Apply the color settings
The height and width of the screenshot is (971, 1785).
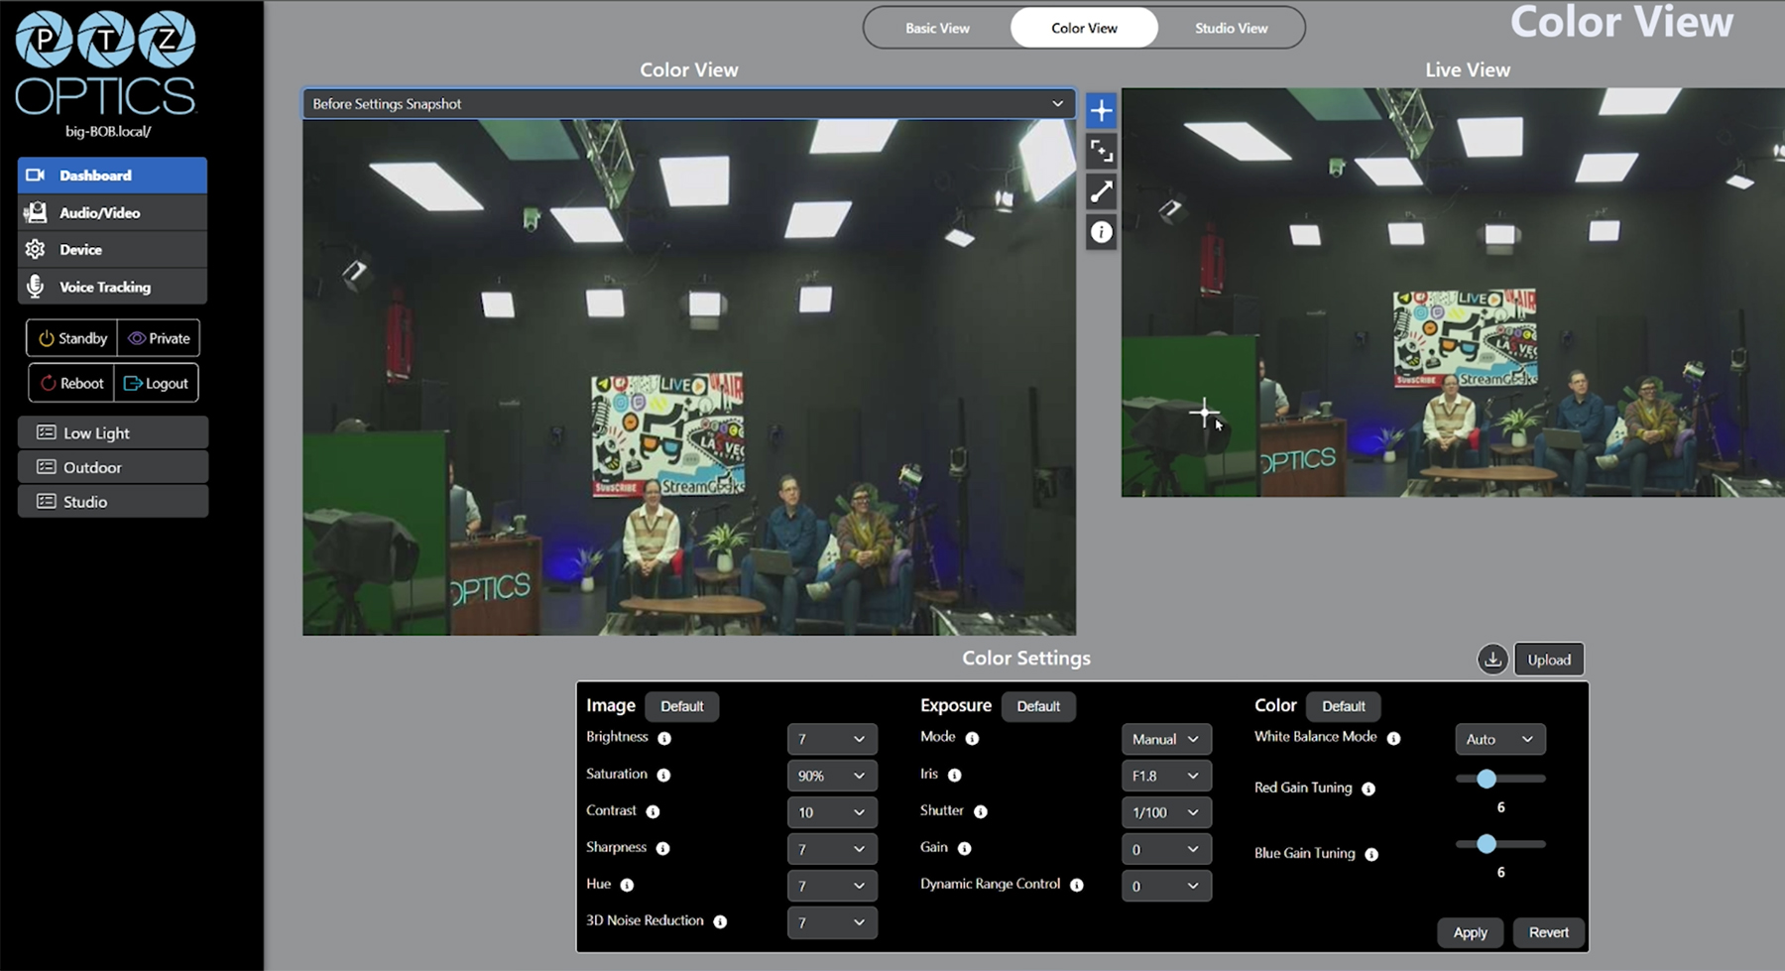tap(1470, 932)
